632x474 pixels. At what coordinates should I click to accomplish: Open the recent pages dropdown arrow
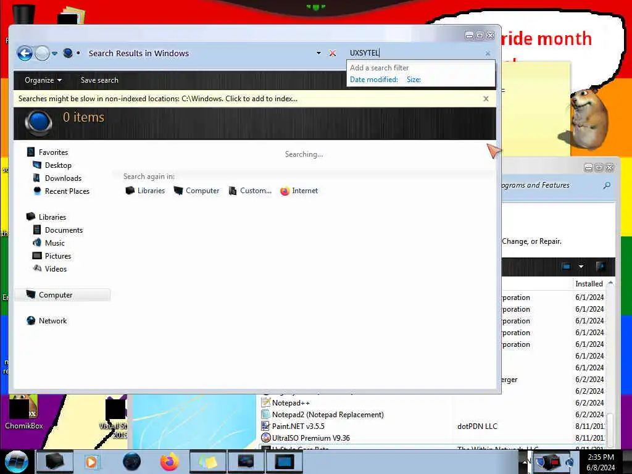pos(54,53)
